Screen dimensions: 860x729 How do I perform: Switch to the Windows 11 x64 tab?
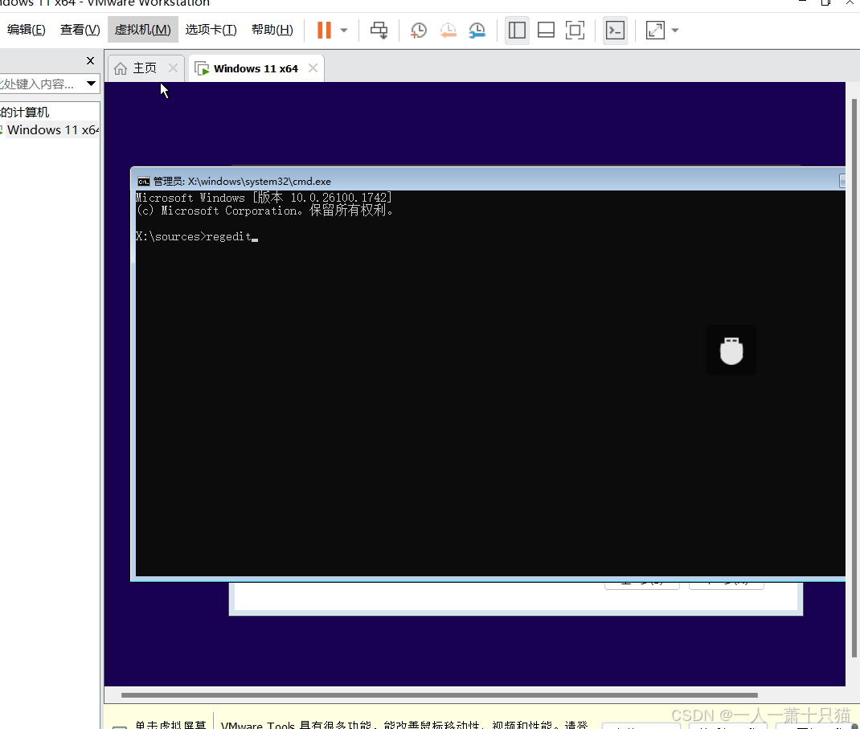[x=256, y=68]
